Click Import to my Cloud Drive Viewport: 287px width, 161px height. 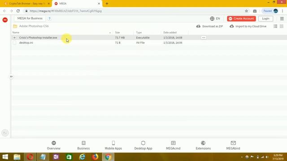coord(248,26)
